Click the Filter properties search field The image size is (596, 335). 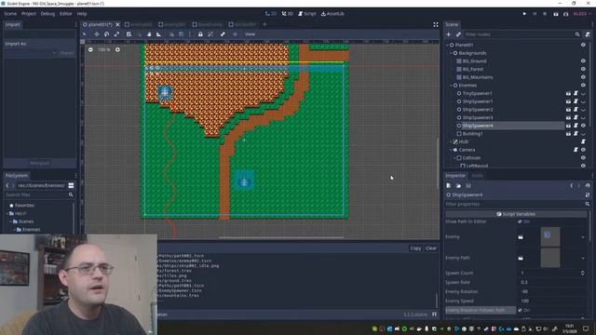pyautogui.click(x=517, y=205)
